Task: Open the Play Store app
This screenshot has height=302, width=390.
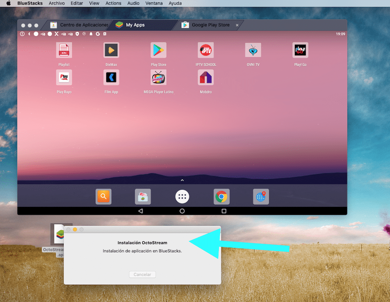Action: point(158,50)
